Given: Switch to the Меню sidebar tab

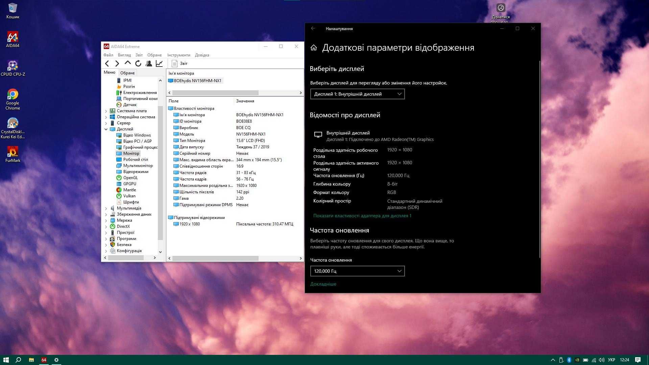Looking at the screenshot, I should click(110, 72).
